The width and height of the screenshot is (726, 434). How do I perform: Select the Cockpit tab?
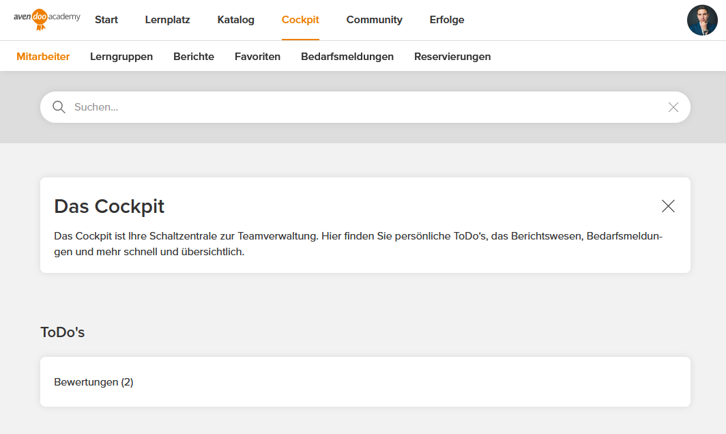pyautogui.click(x=300, y=20)
